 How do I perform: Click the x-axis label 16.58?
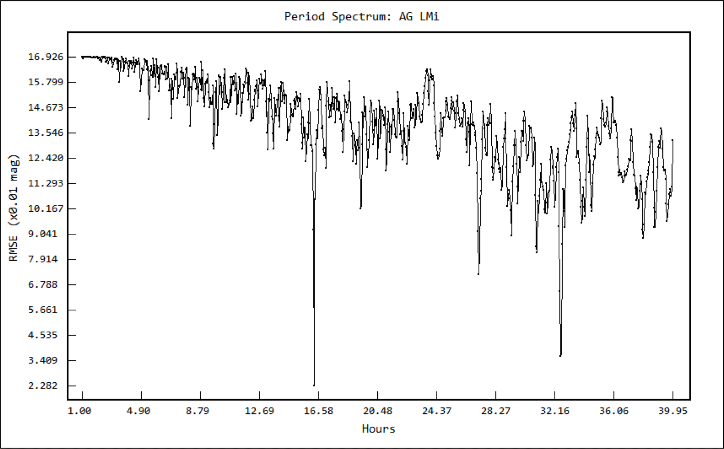click(319, 411)
